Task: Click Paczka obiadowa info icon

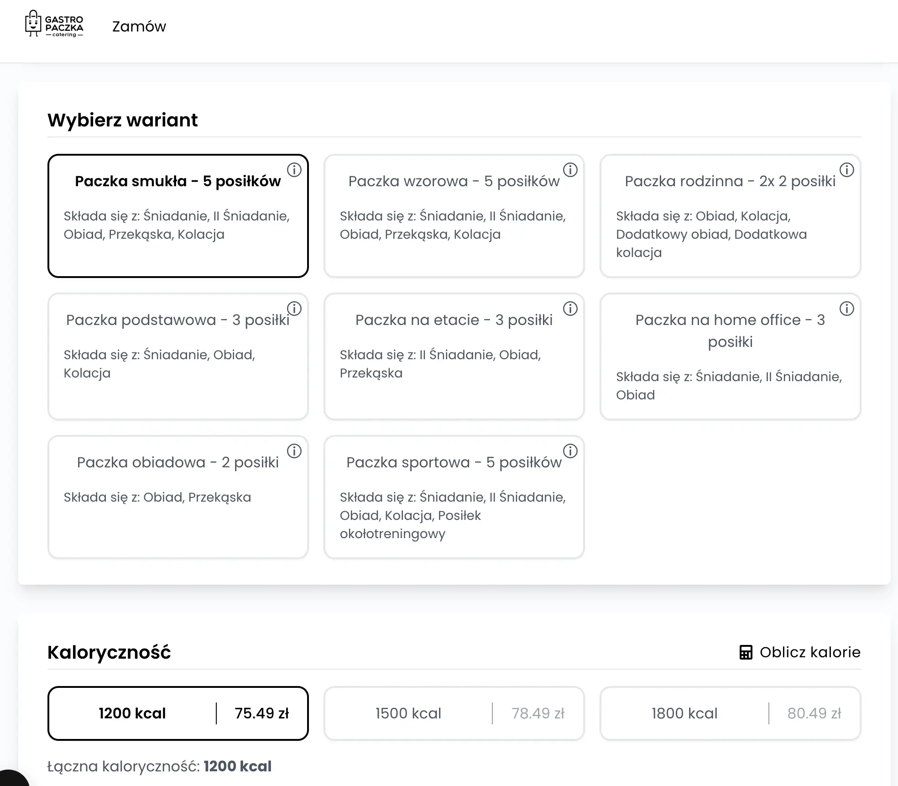Action: click(x=294, y=451)
